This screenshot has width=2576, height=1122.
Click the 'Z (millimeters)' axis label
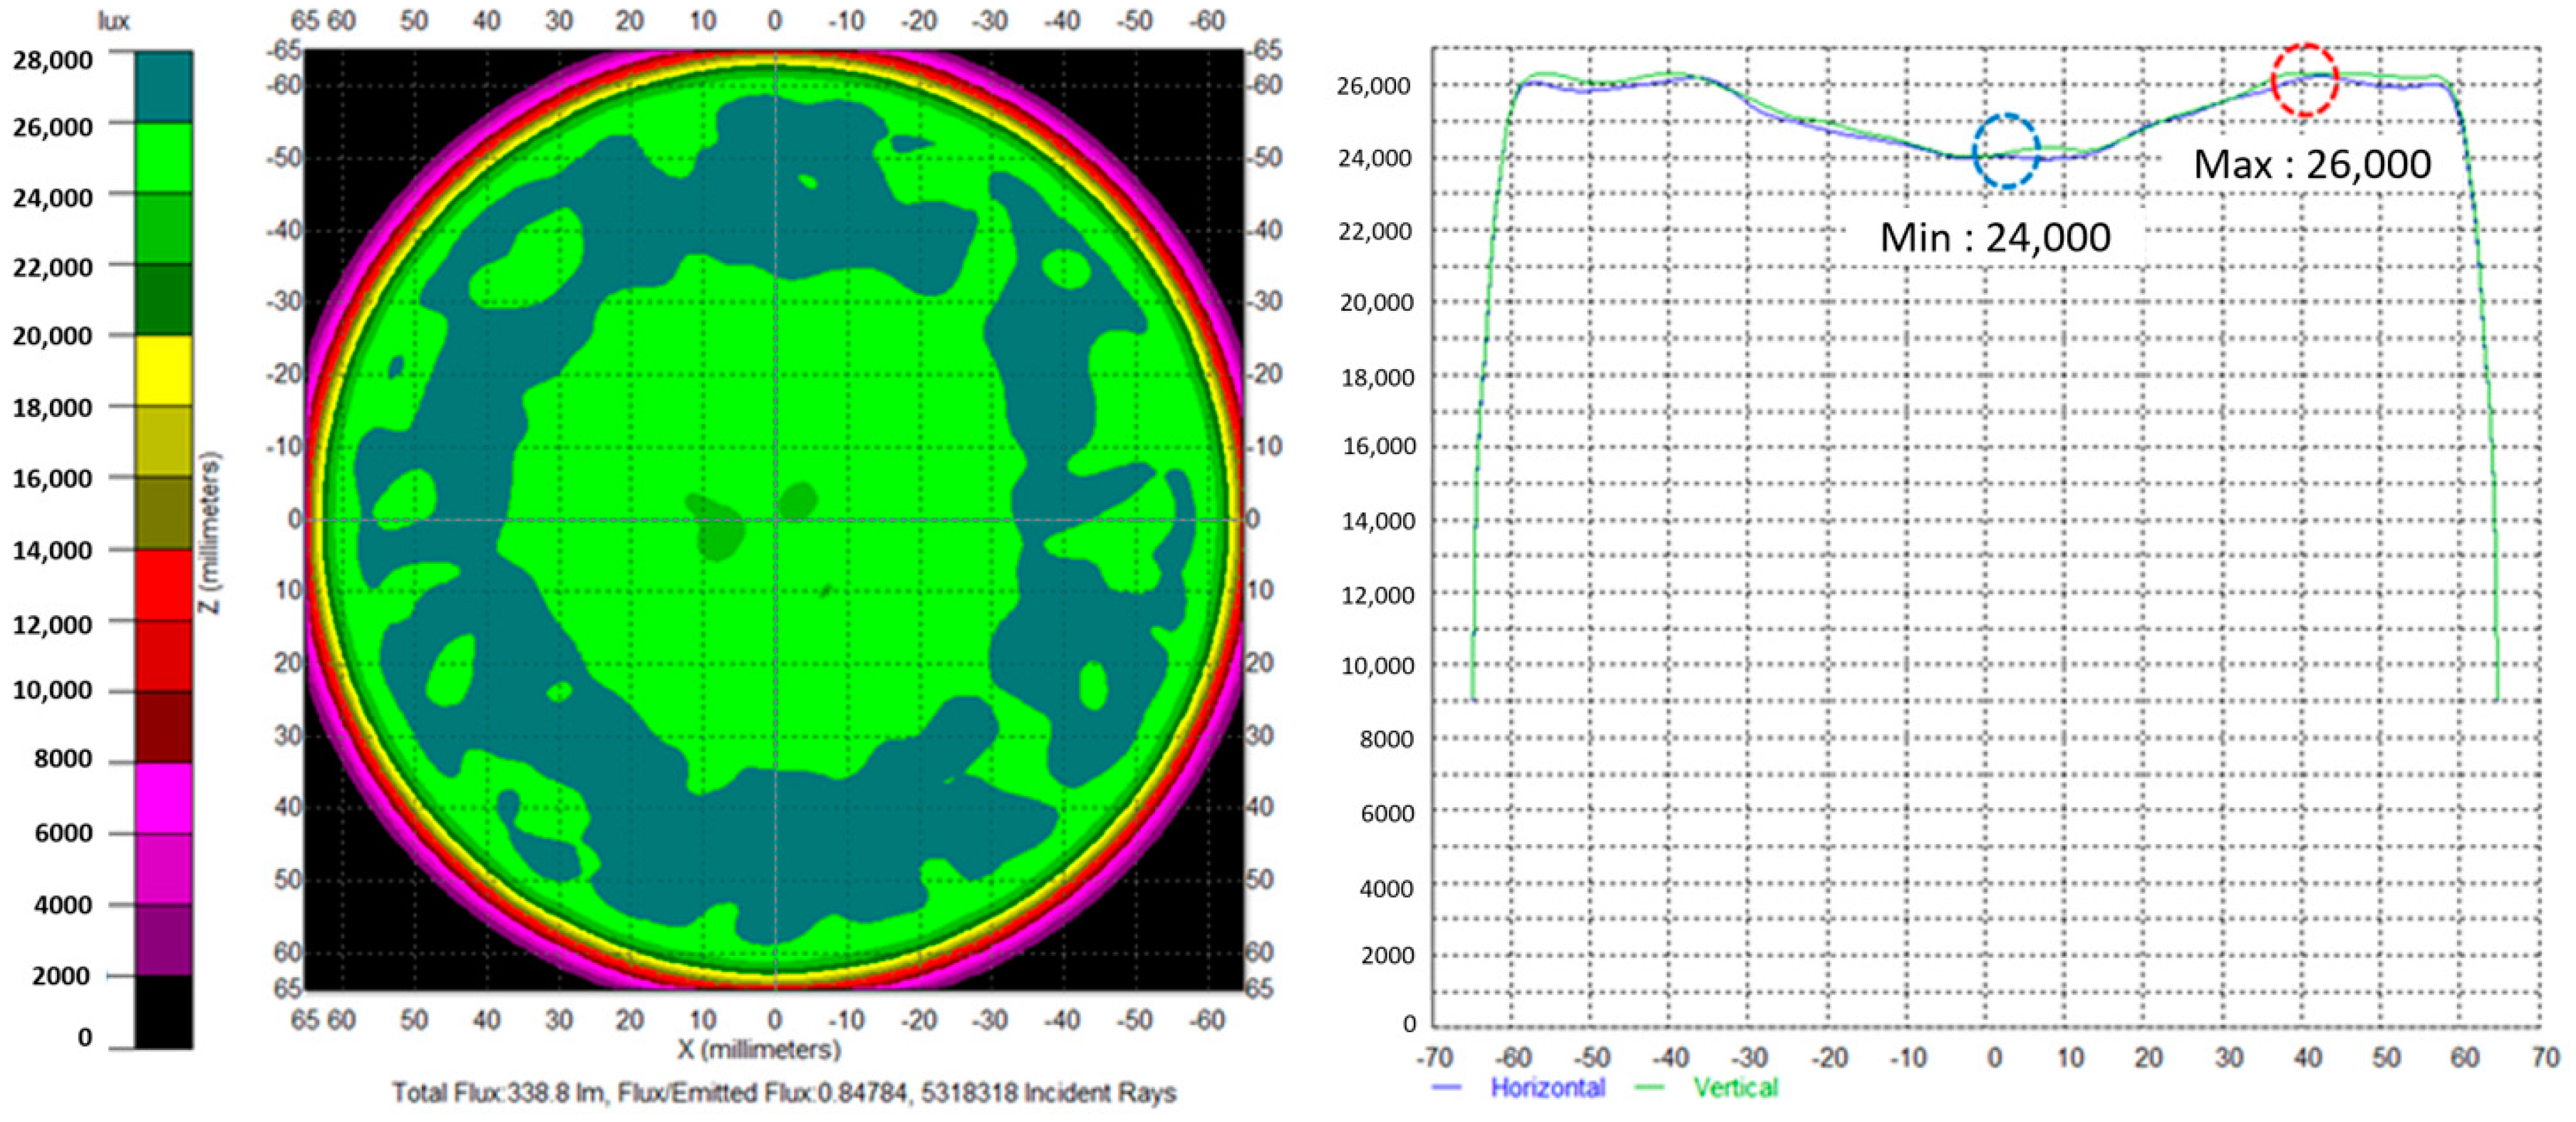[x=212, y=533]
